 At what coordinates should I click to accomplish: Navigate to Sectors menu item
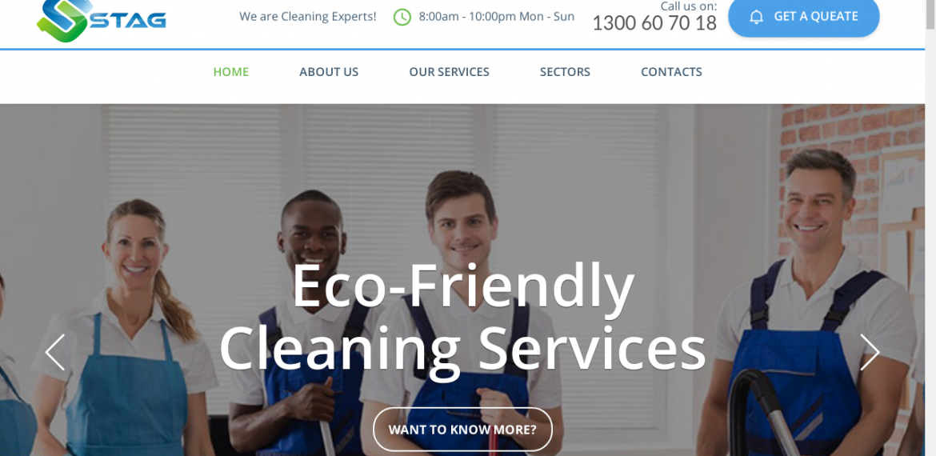pos(565,72)
